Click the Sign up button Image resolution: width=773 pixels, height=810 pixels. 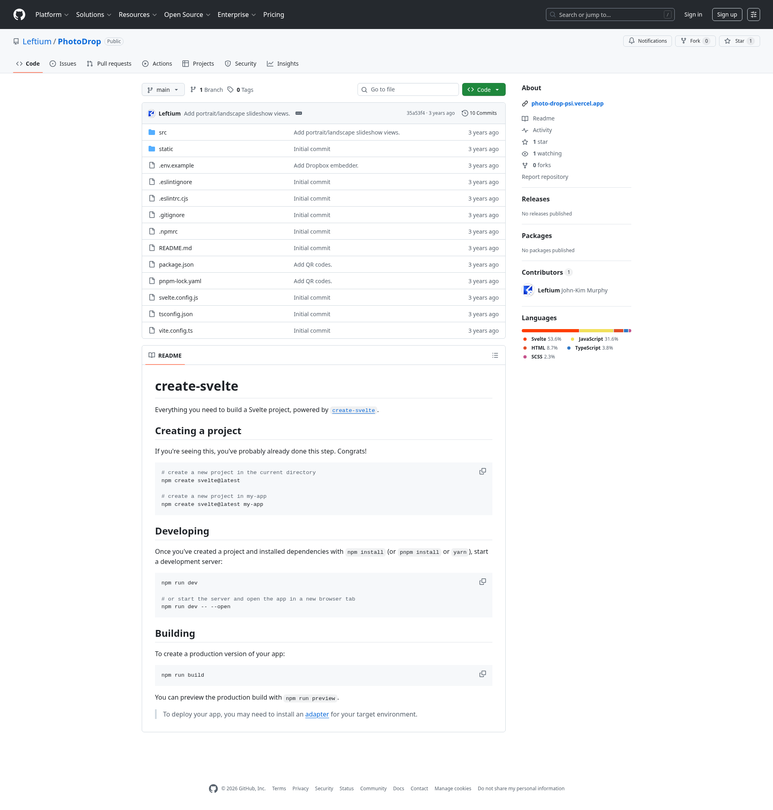click(727, 15)
